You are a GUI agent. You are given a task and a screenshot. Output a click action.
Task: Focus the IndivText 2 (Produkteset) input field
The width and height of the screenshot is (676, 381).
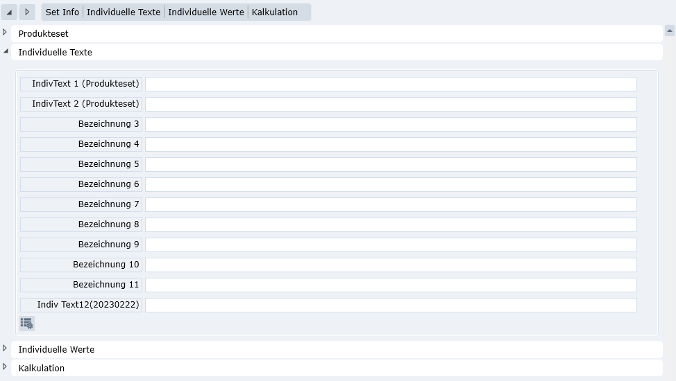tap(391, 104)
